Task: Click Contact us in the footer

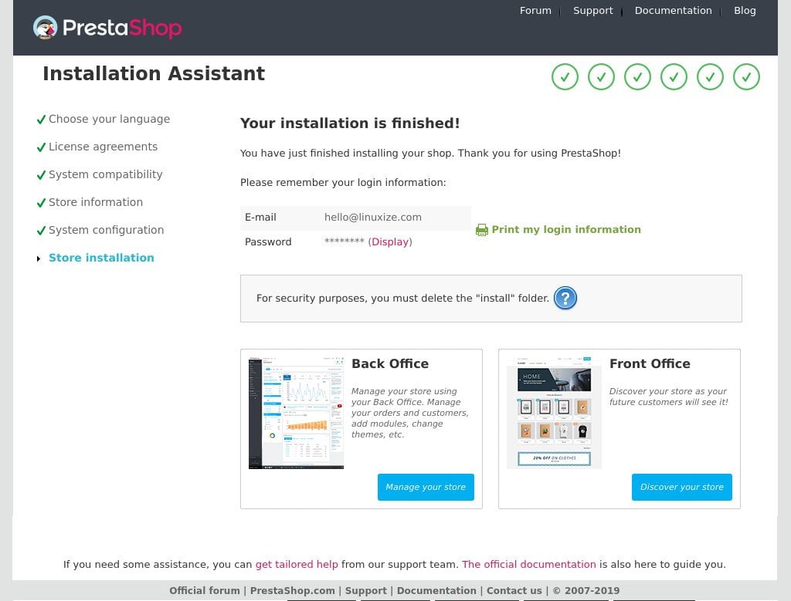Action: coord(514,590)
